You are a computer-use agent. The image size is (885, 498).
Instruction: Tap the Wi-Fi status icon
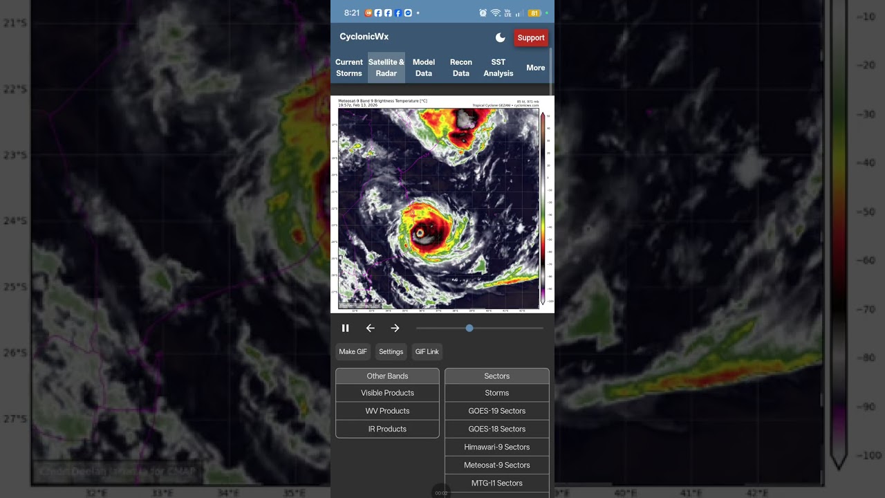tap(496, 13)
